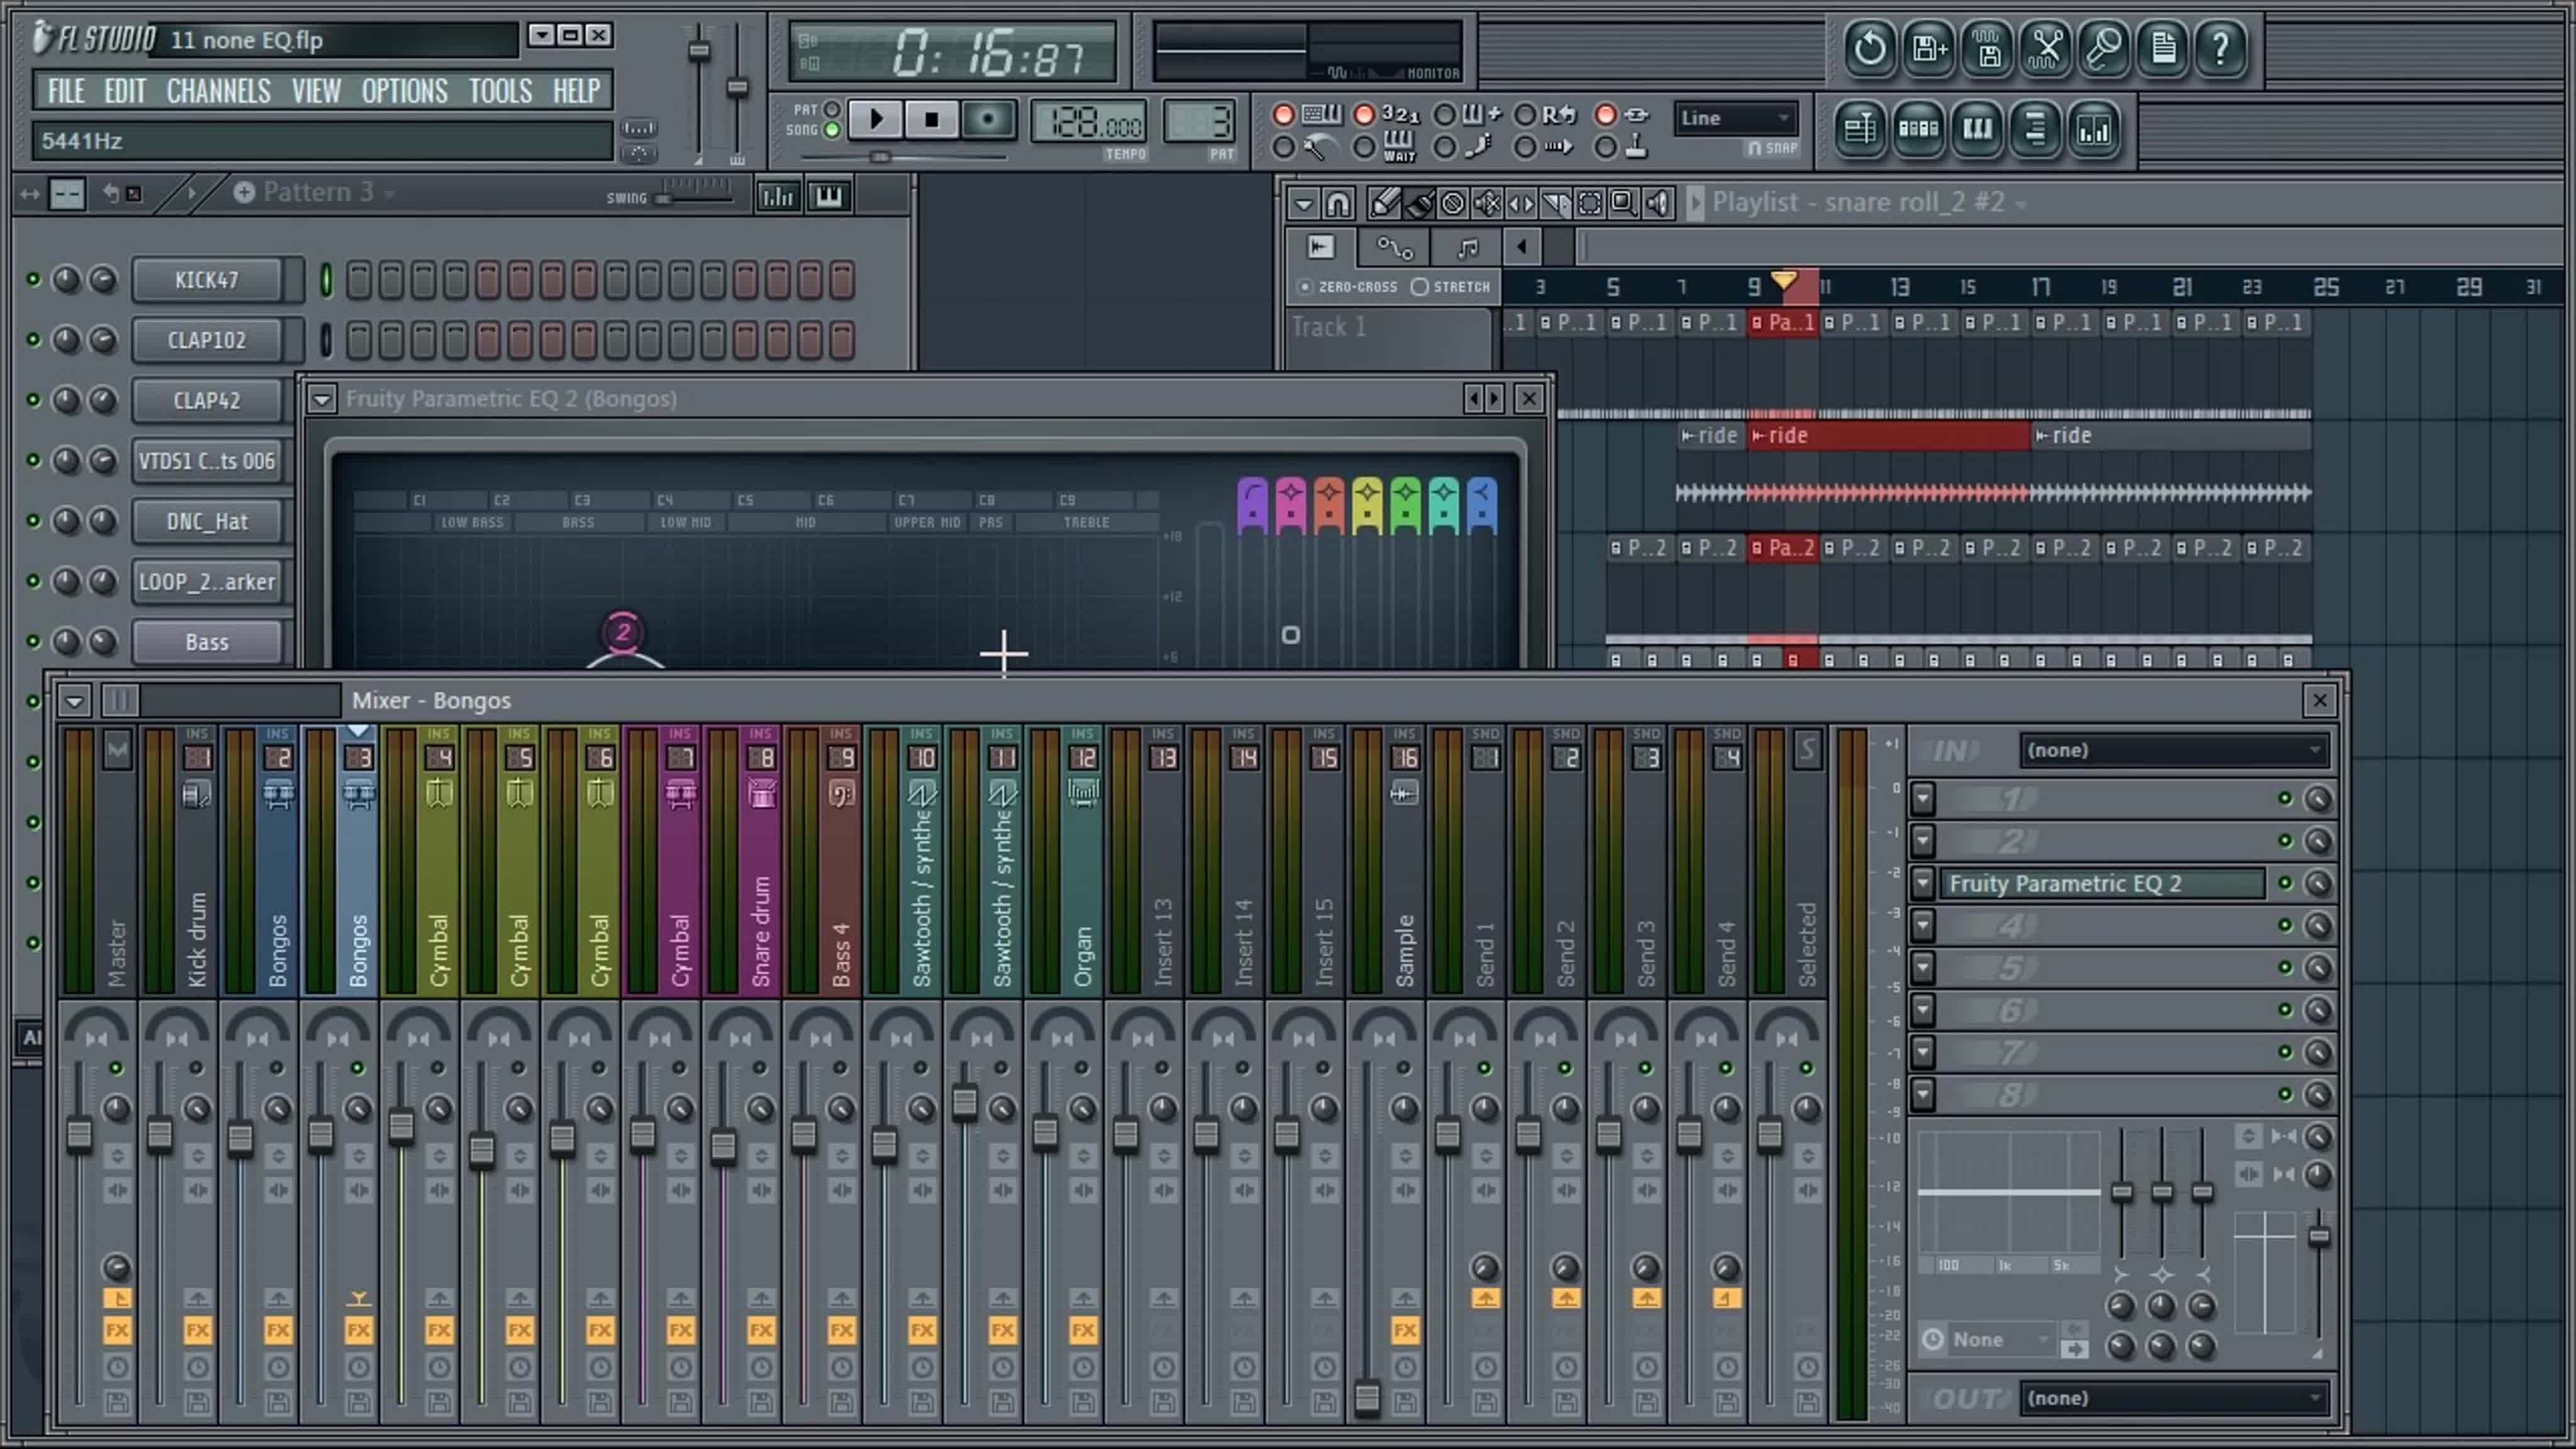Image resolution: width=2576 pixels, height=1449 pixels.
Task: Click EQ band 2 handle
Action: pyautogui.click(x=623, y=632)
